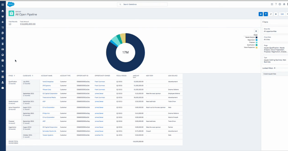The image size is (288, 151).
Task: Refresh the report
Action: tap(271, 14)
